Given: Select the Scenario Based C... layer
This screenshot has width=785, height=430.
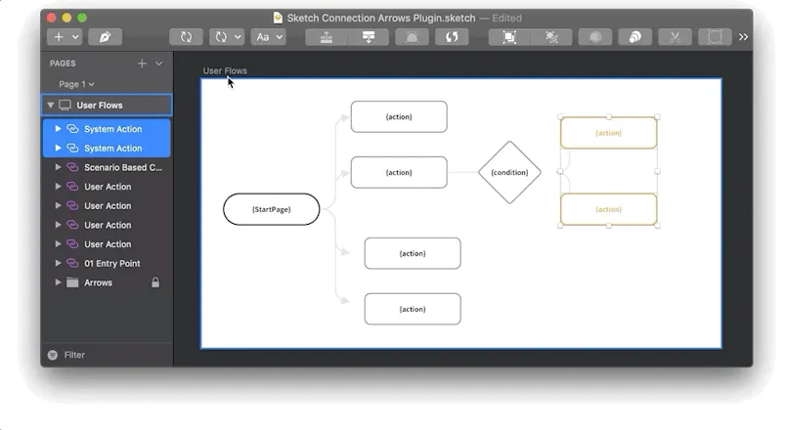Looking at the screenshot, I should 107,167.
